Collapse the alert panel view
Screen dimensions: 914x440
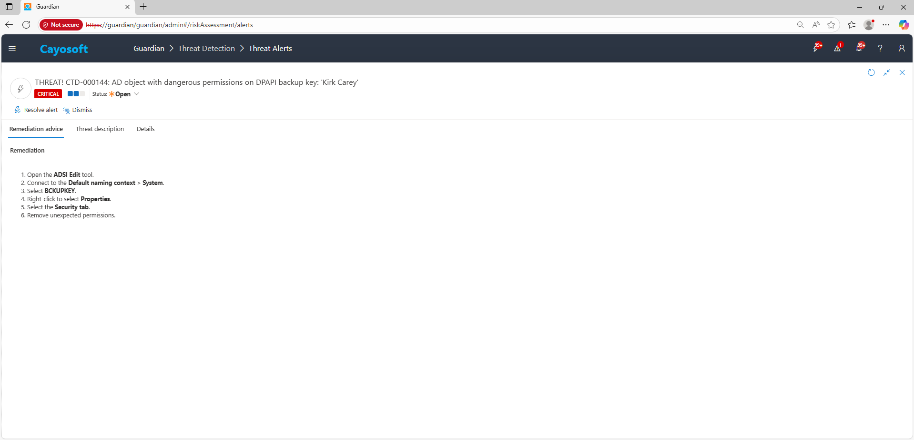[x=886, y=72]
